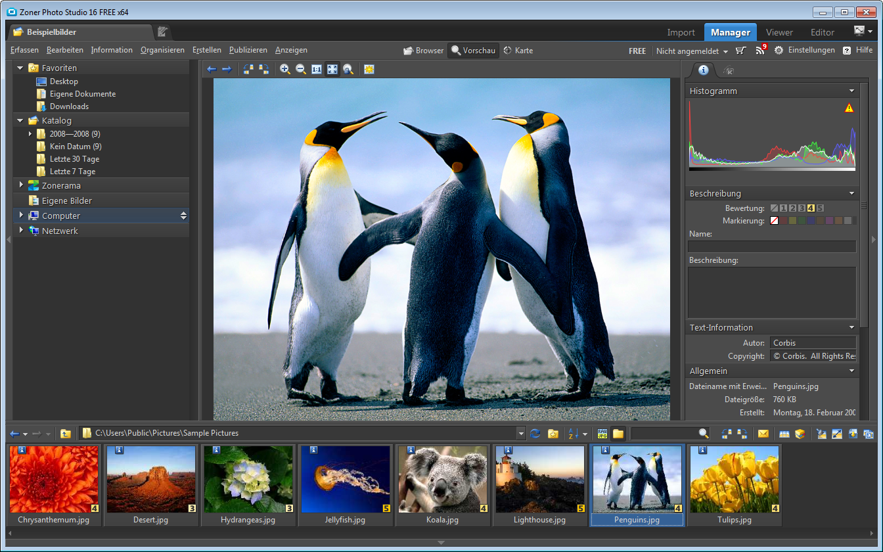
Task: Open the panorama icon in the bottom toolbar
Action: tap(784, 433)
